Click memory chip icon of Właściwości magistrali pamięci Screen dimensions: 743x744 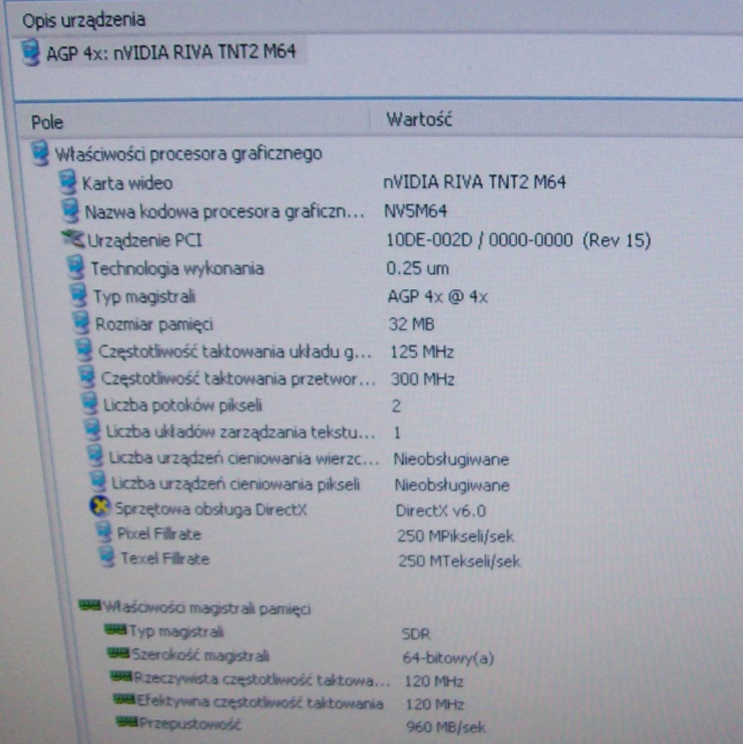89,605
